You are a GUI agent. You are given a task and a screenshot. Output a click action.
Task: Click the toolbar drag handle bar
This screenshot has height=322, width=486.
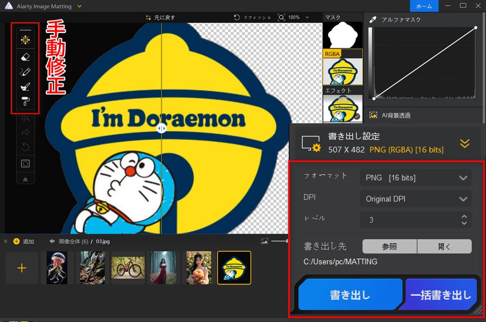25,30
